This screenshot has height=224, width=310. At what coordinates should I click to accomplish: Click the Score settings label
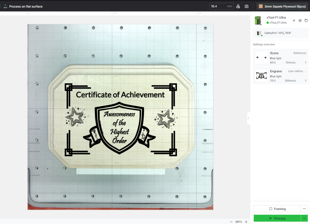click(274, 53)
